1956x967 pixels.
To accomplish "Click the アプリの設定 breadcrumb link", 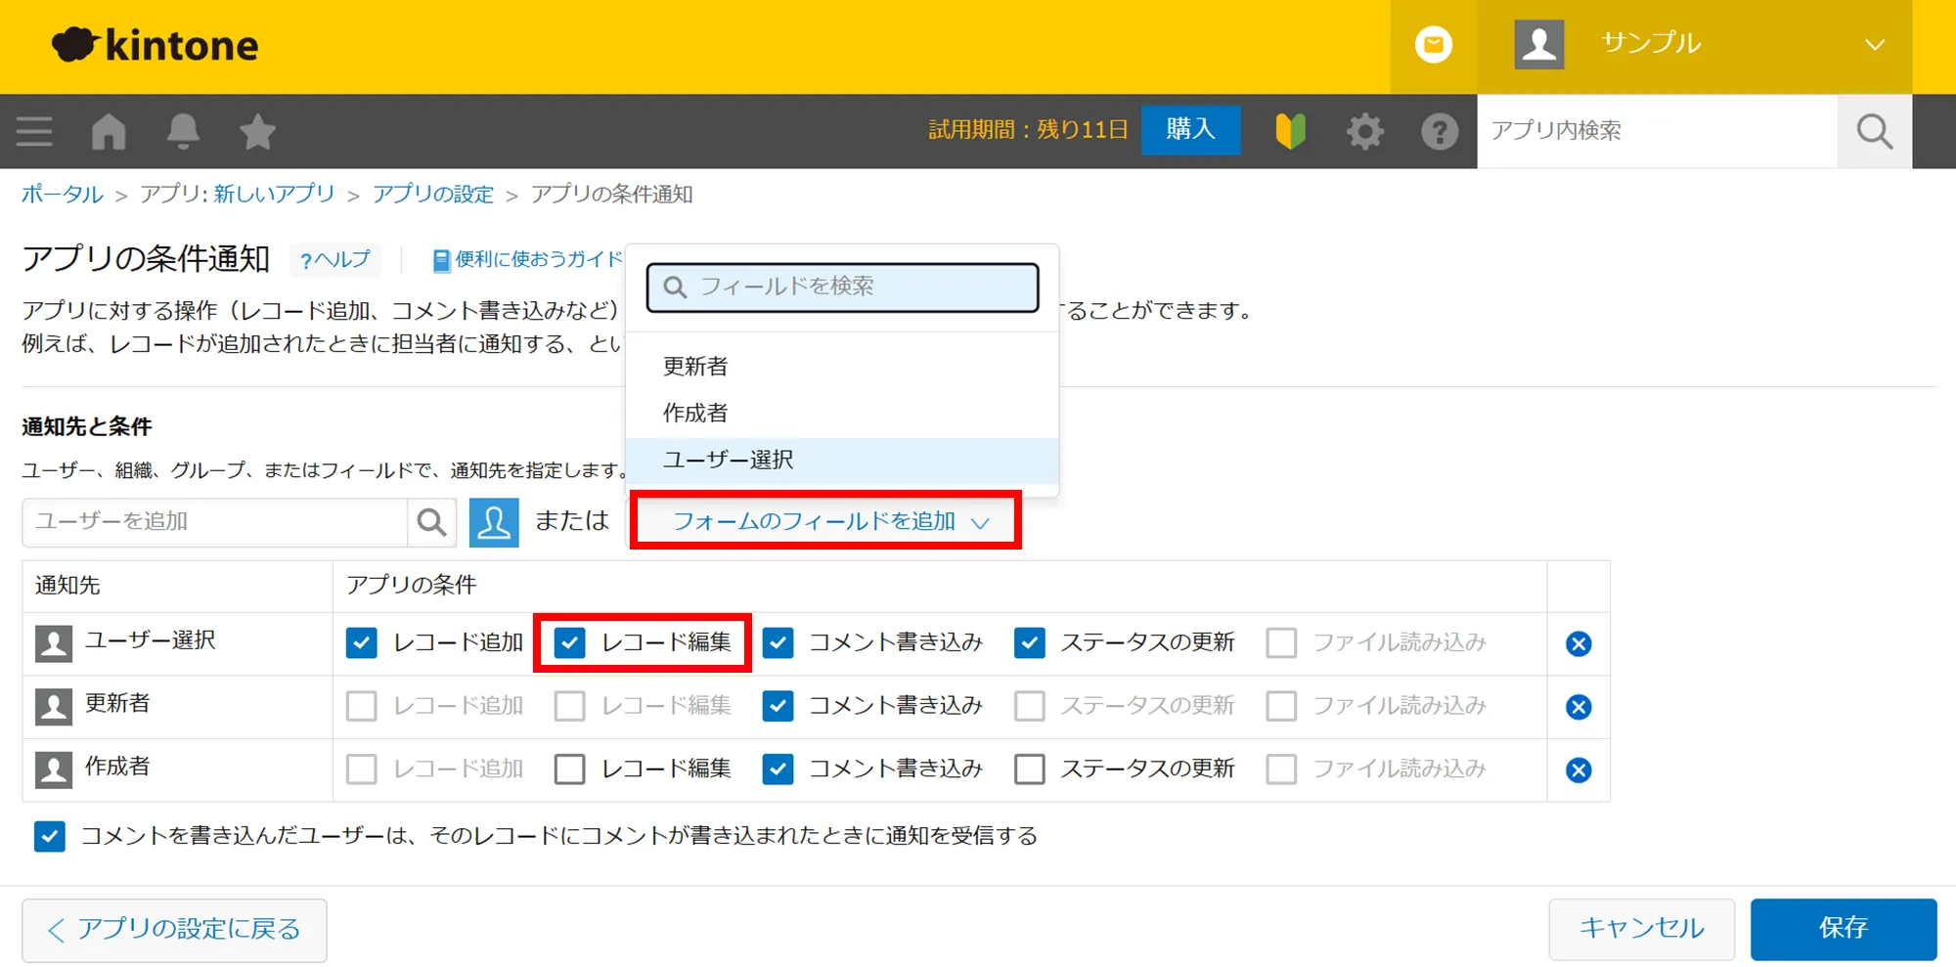I will [x=432, y=195].
